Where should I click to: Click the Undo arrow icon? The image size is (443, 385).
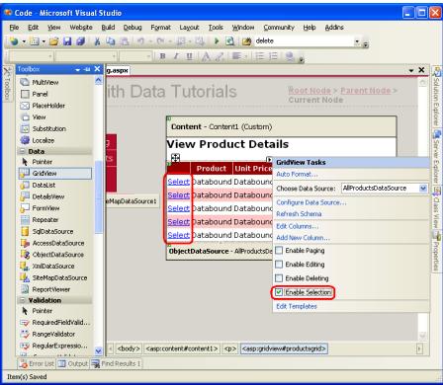[x=140, y=41]
